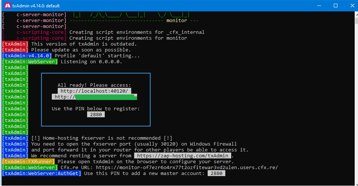Click 'Creating script environments for _cfx_internal'
Viewport: 358px width, 186px height.
click(137, 32)
